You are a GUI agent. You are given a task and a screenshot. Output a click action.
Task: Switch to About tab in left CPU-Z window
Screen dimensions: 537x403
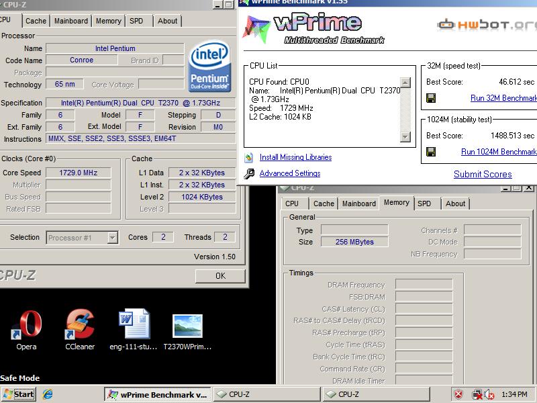point(167,21)
